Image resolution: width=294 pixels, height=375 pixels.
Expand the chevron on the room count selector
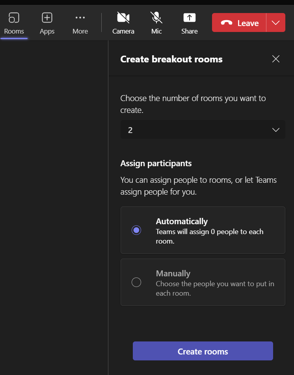(275, 129)
